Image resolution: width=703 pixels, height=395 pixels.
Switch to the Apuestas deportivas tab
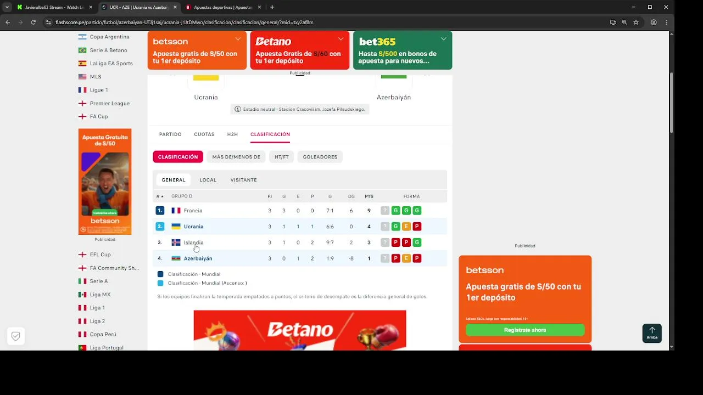pyautogui.click(x=223, y=7)
